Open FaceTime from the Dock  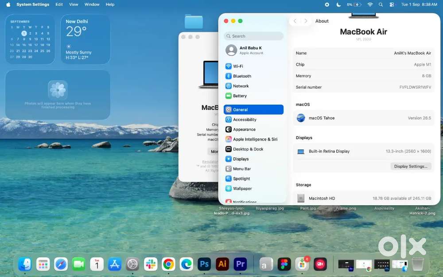(x=79, y=265)
